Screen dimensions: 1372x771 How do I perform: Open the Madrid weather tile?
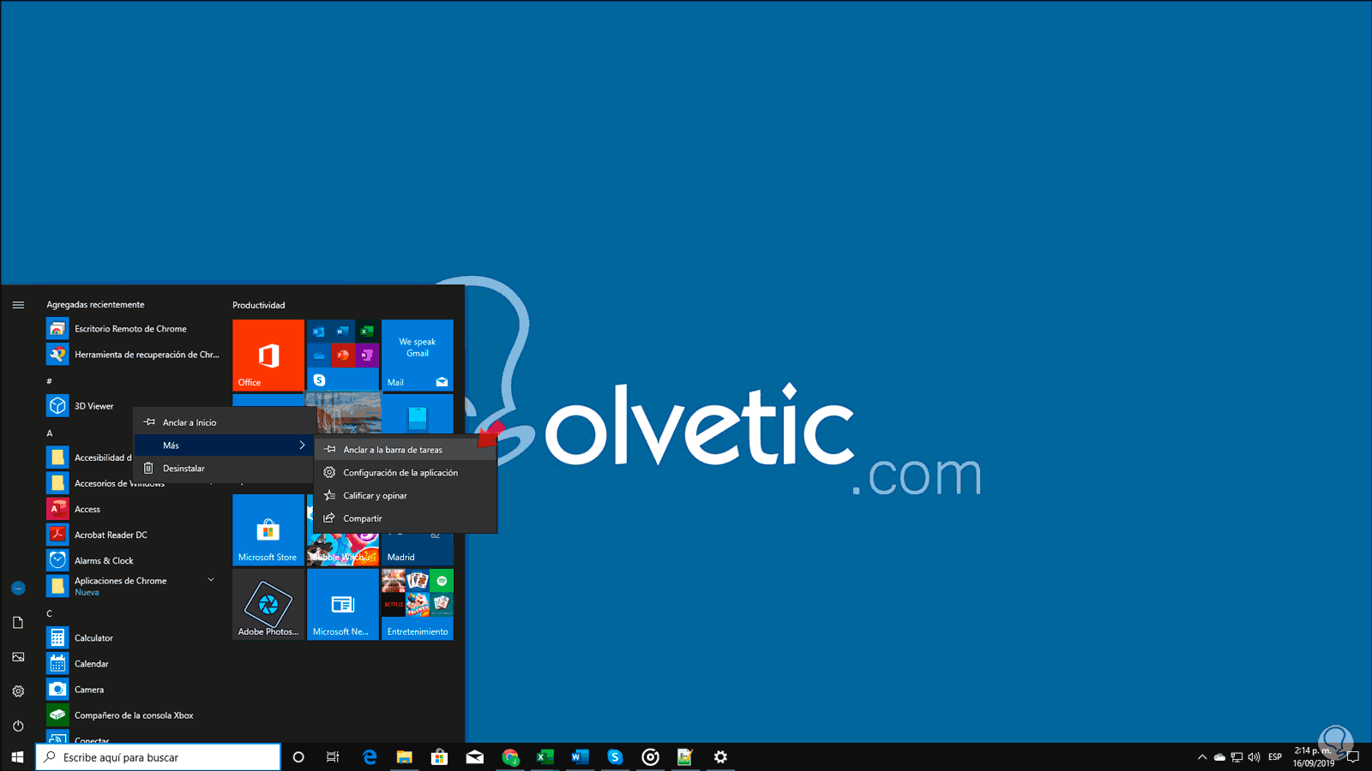click(418, 549)
